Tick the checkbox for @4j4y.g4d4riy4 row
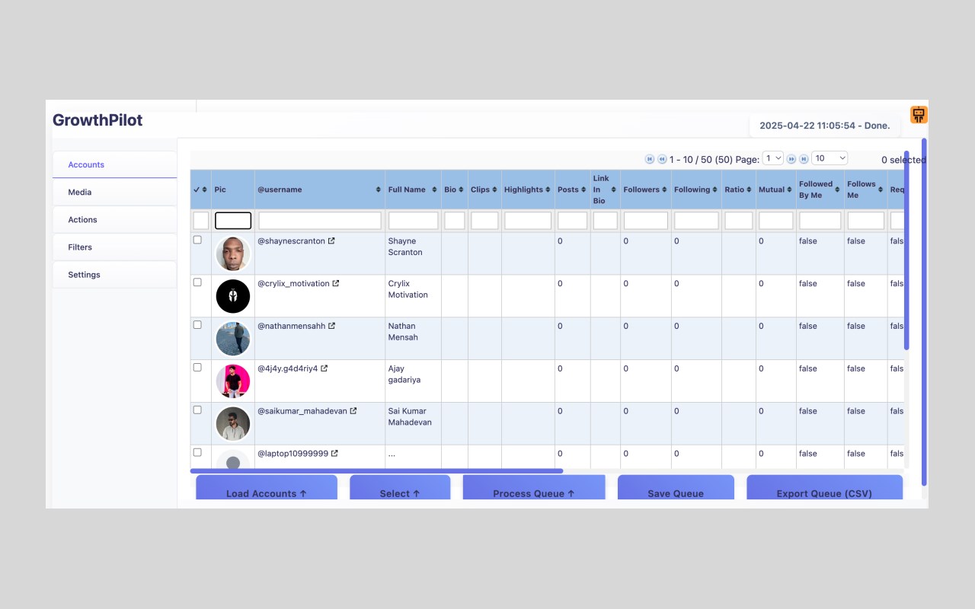 point(197,368)
